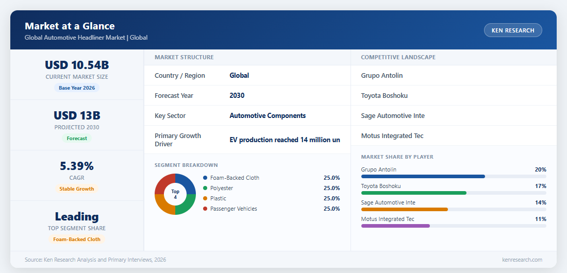The image size is (567, 273).
Task: Click the 14% share for Sage Automotive
Action: [541, 202]
